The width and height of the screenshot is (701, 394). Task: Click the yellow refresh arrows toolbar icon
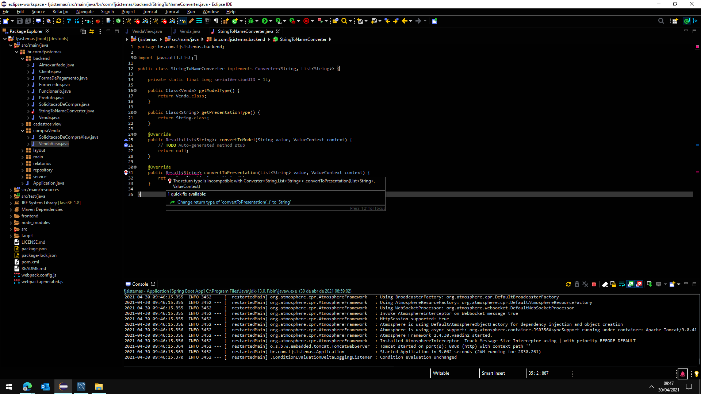58,21
